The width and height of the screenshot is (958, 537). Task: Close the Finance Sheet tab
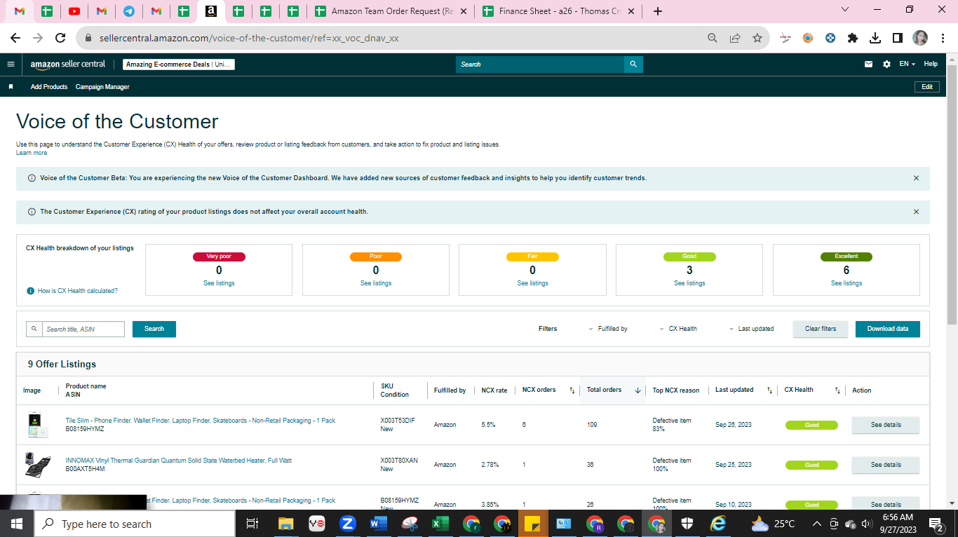(x=631, y=11)
